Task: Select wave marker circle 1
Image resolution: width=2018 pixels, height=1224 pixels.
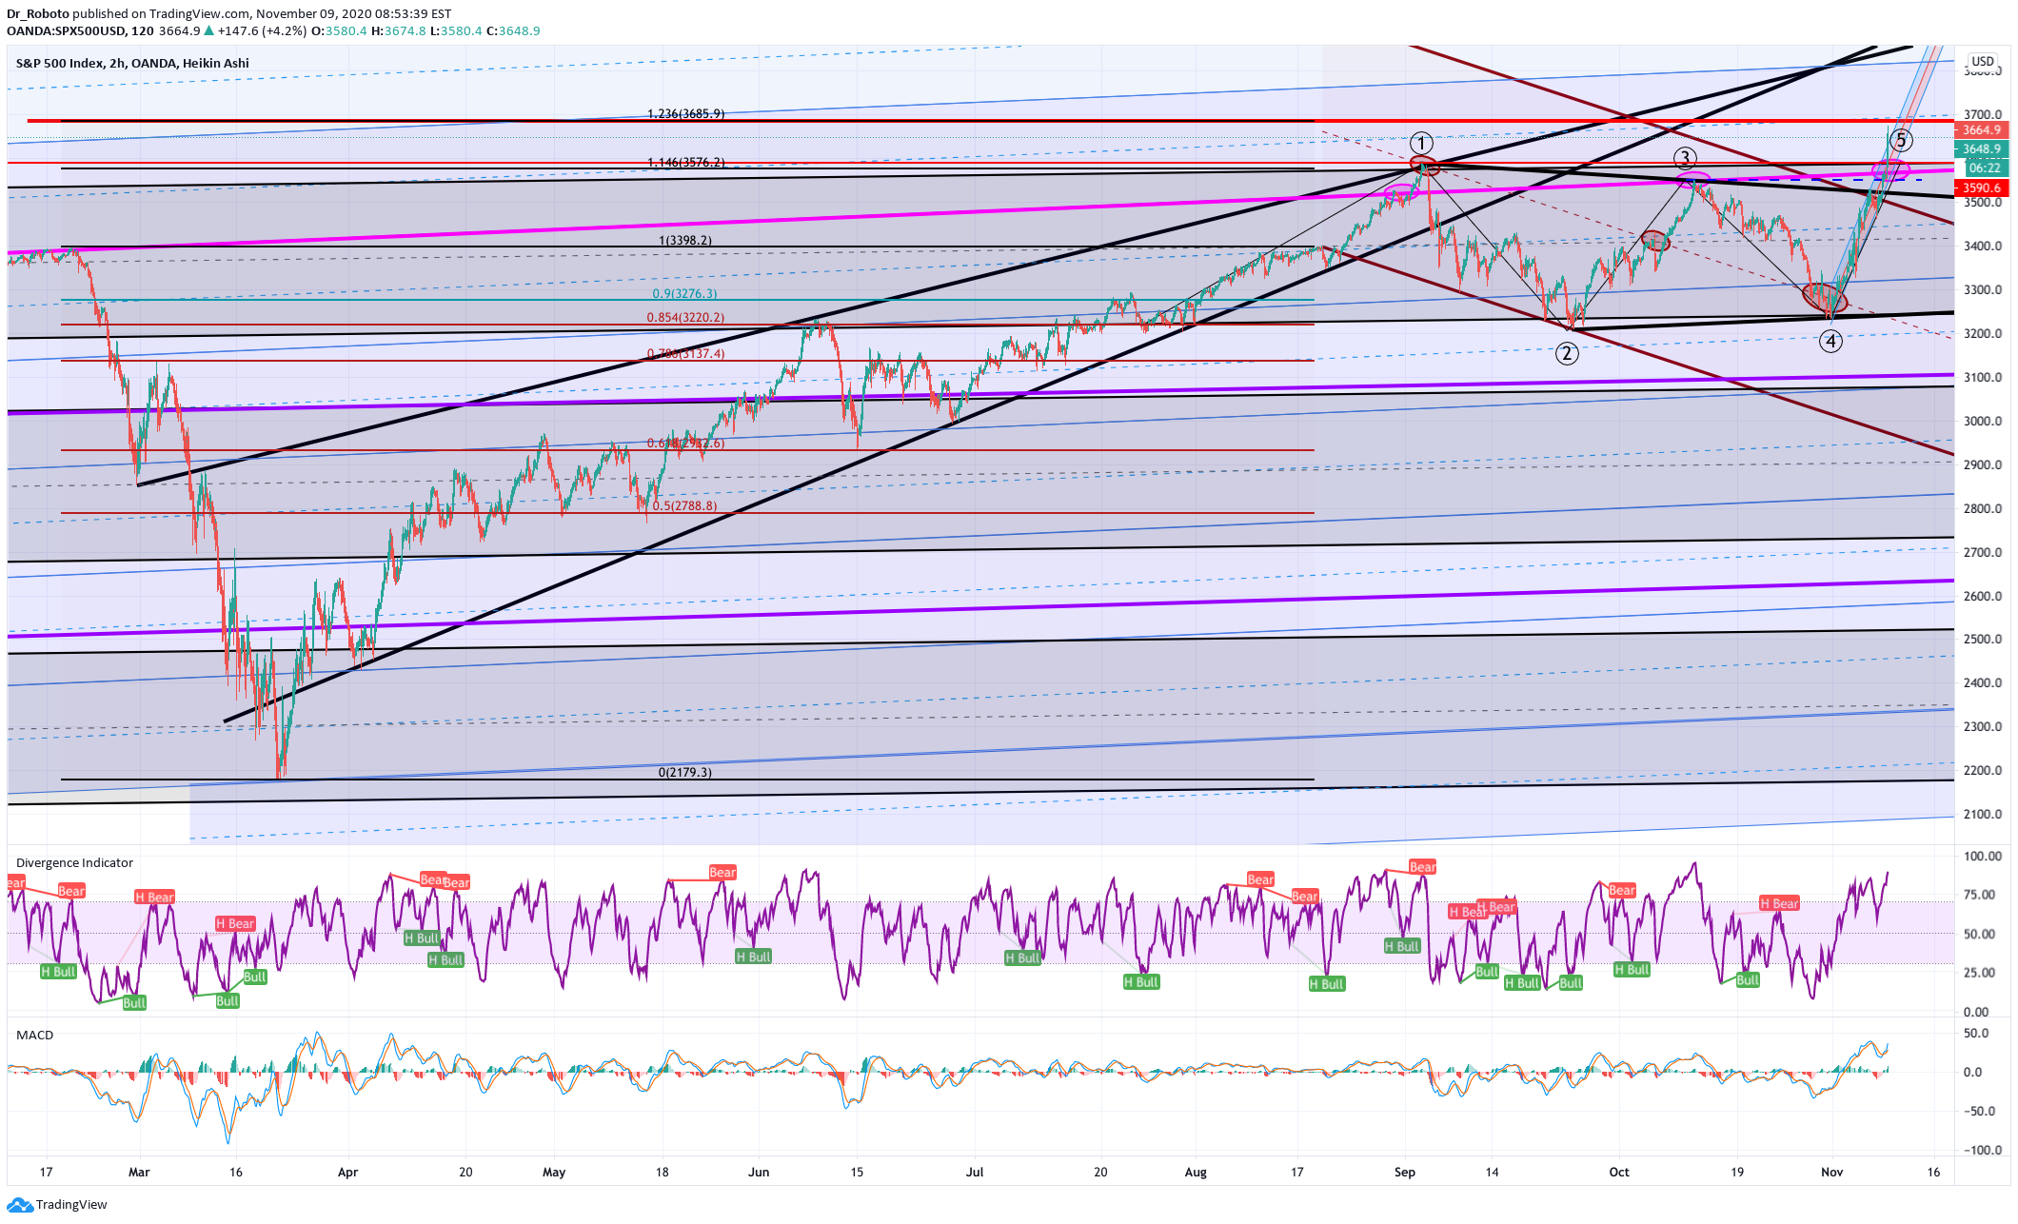Action: pyautogui.click(x=1421, y=144)
